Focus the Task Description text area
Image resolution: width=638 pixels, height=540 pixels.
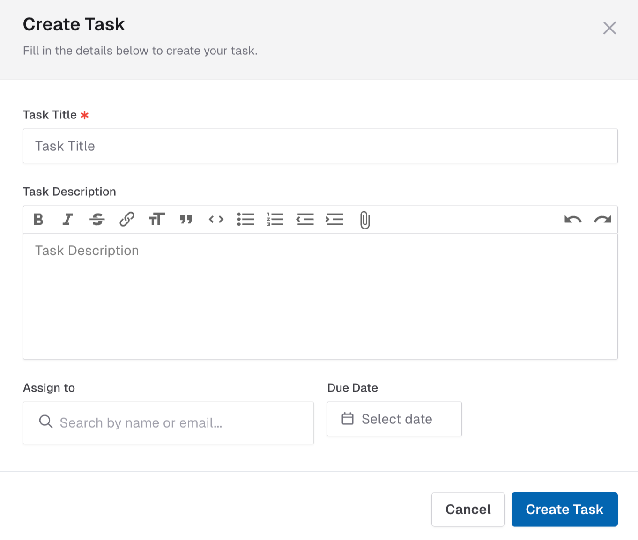click(x=320, y=296)
